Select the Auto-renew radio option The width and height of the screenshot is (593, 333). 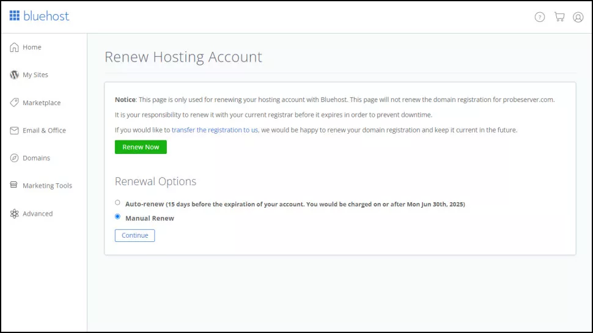tap(117, 203)
